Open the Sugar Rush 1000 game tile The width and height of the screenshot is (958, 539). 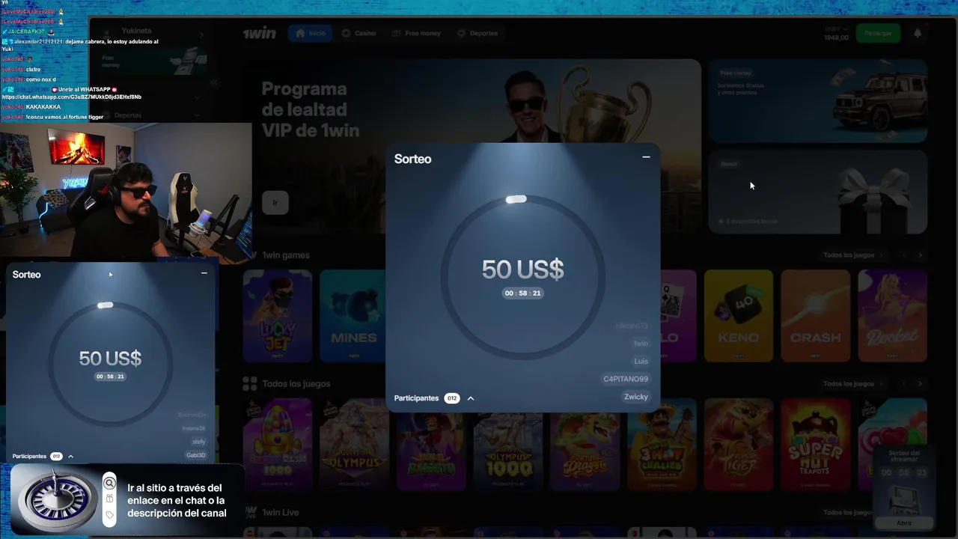pyautogui.click(x=278, y=445)
